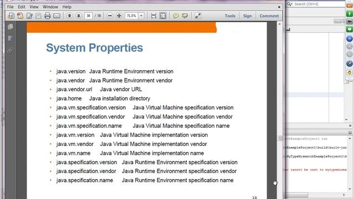Click the yellow bottom button on side toolbar
The width and height of the screenshot is (354, 199).
point(350,72)
